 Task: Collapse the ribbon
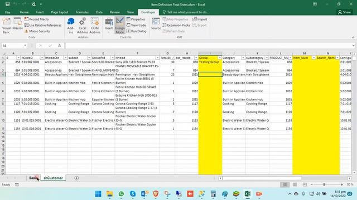353,37
